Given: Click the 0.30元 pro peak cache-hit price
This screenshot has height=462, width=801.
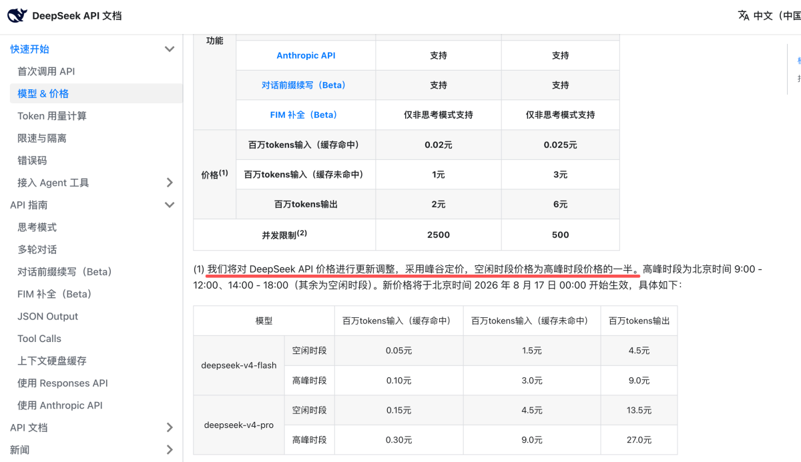Looking at the screenshot, I should pyautogui.click(x=398, y=440).
